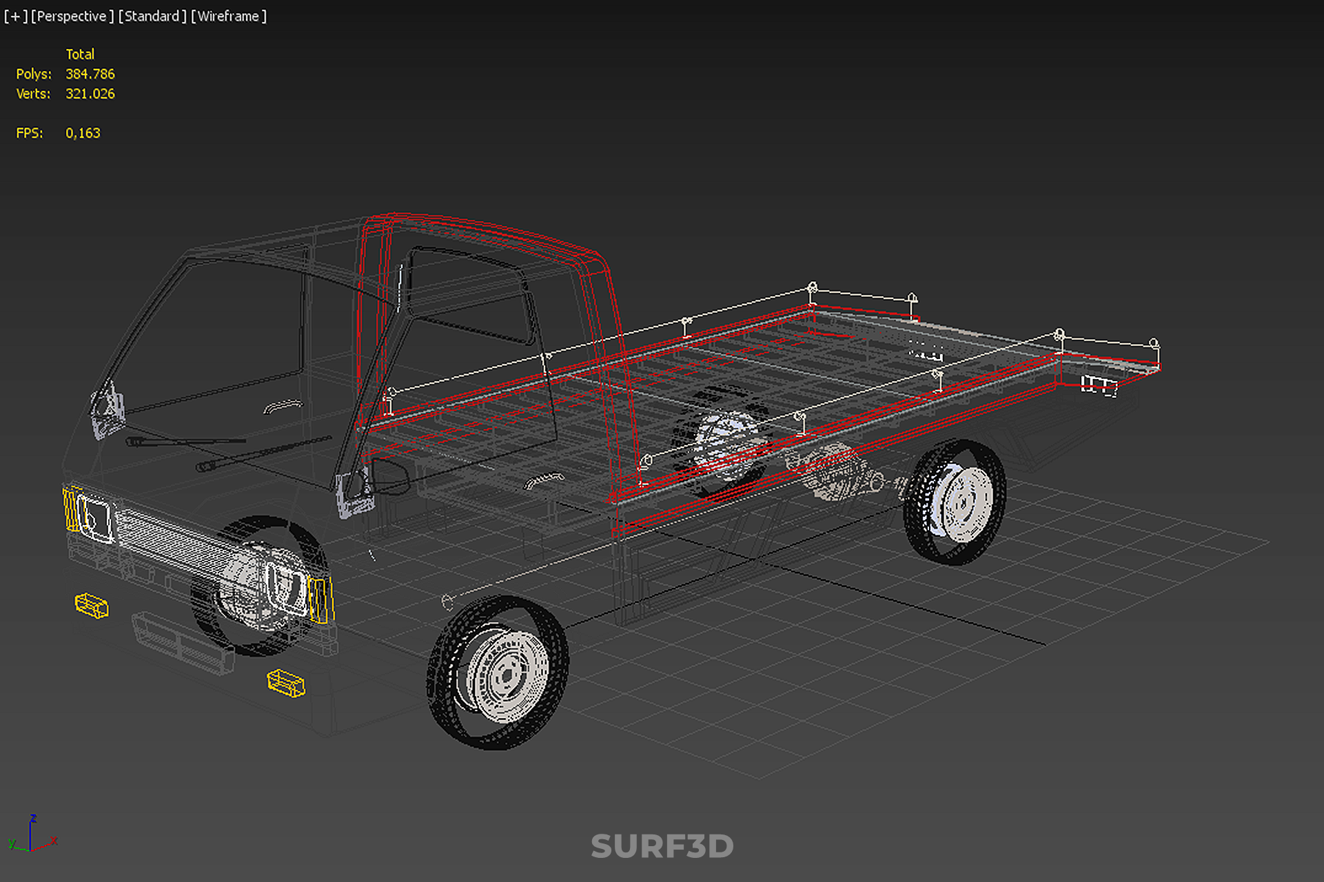Pick the left yellow fog light

pos(92,606)
